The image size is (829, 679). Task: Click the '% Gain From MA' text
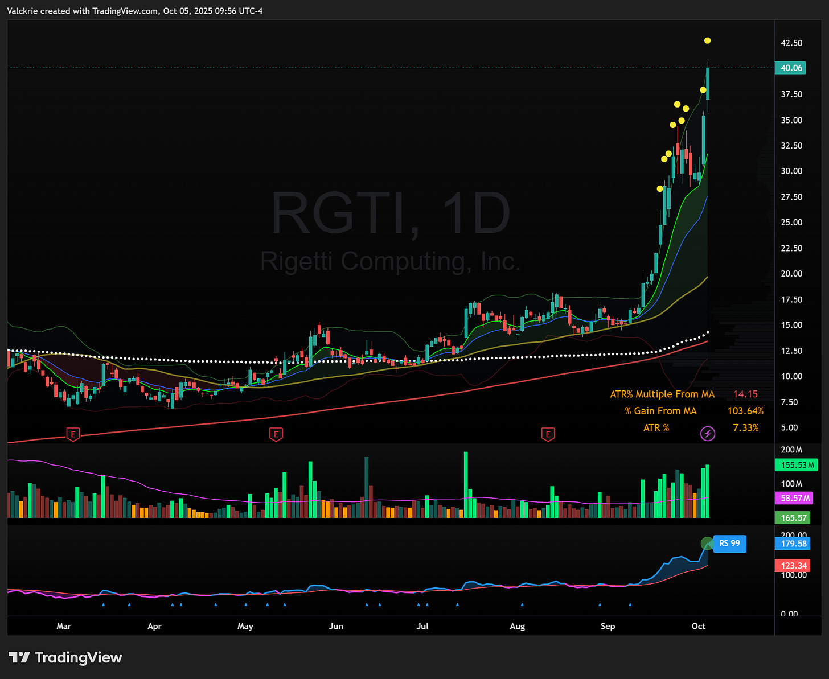coord(660,411)
